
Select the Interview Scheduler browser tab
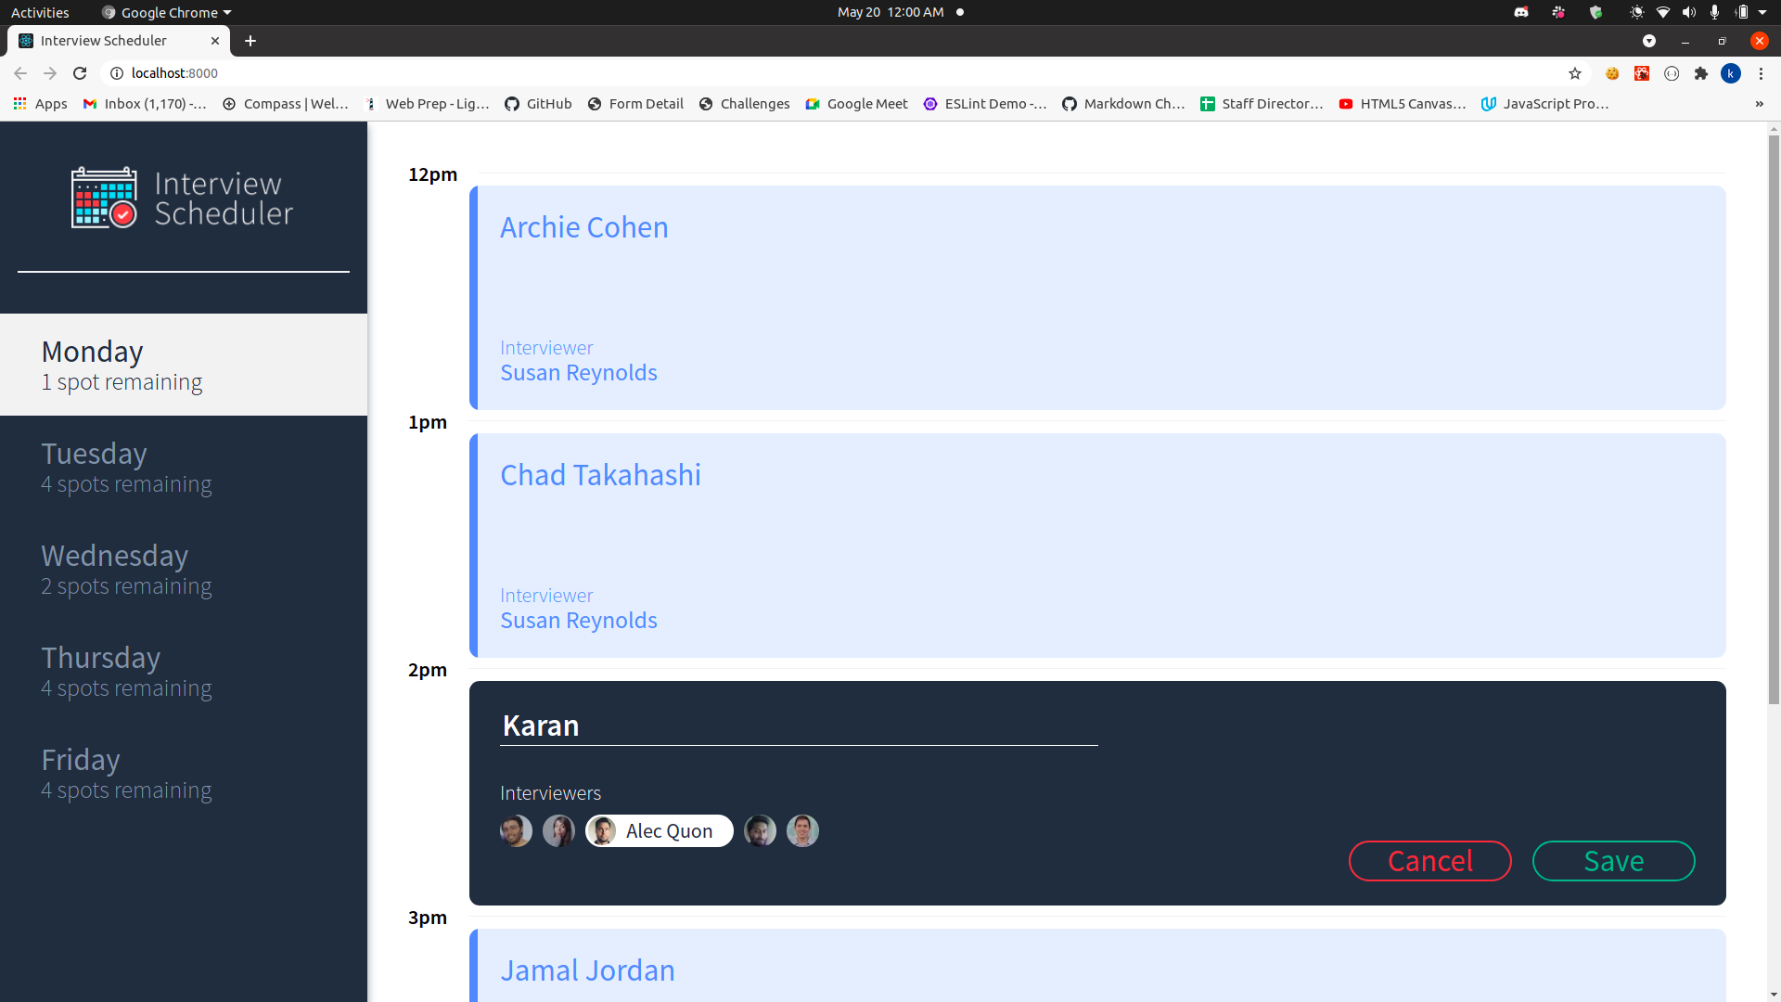point(105,40)
